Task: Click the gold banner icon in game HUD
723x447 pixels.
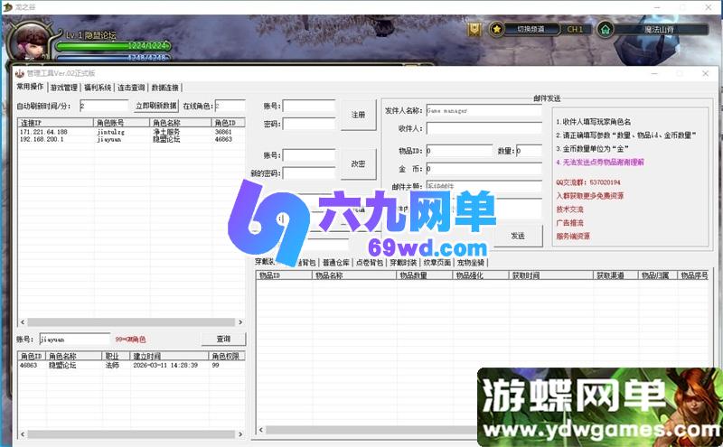Action: point(474,30)
